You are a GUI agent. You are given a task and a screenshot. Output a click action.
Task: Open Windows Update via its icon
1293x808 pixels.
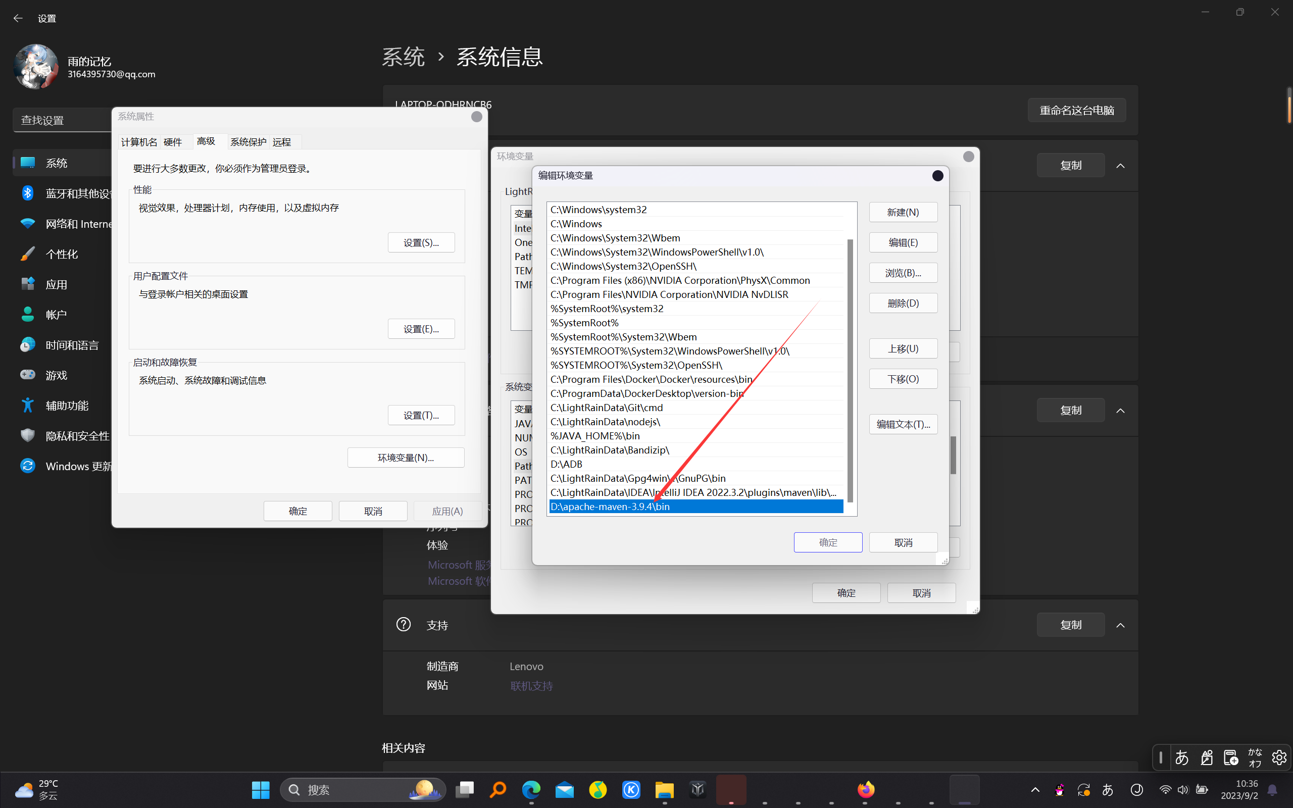(x=28, y=466)
